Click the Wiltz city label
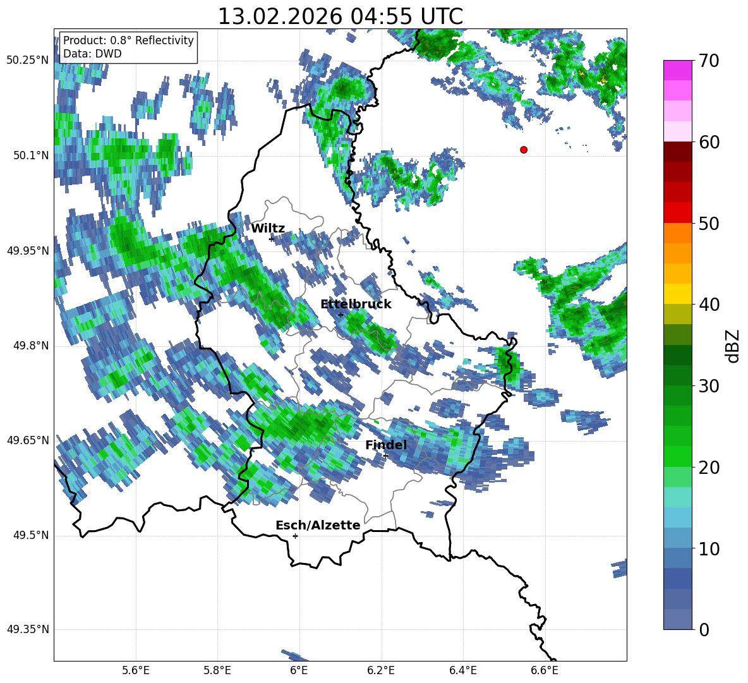Image resolution: width=748 pixels, height=683 pixels. tap(268, 229)
